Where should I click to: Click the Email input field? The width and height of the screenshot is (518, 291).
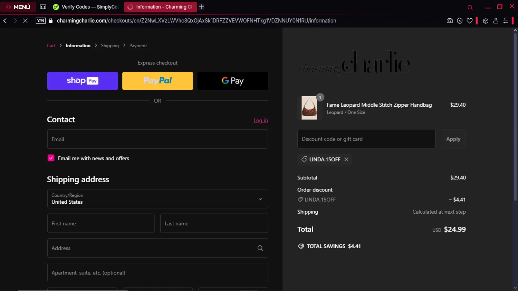point(157,139)
